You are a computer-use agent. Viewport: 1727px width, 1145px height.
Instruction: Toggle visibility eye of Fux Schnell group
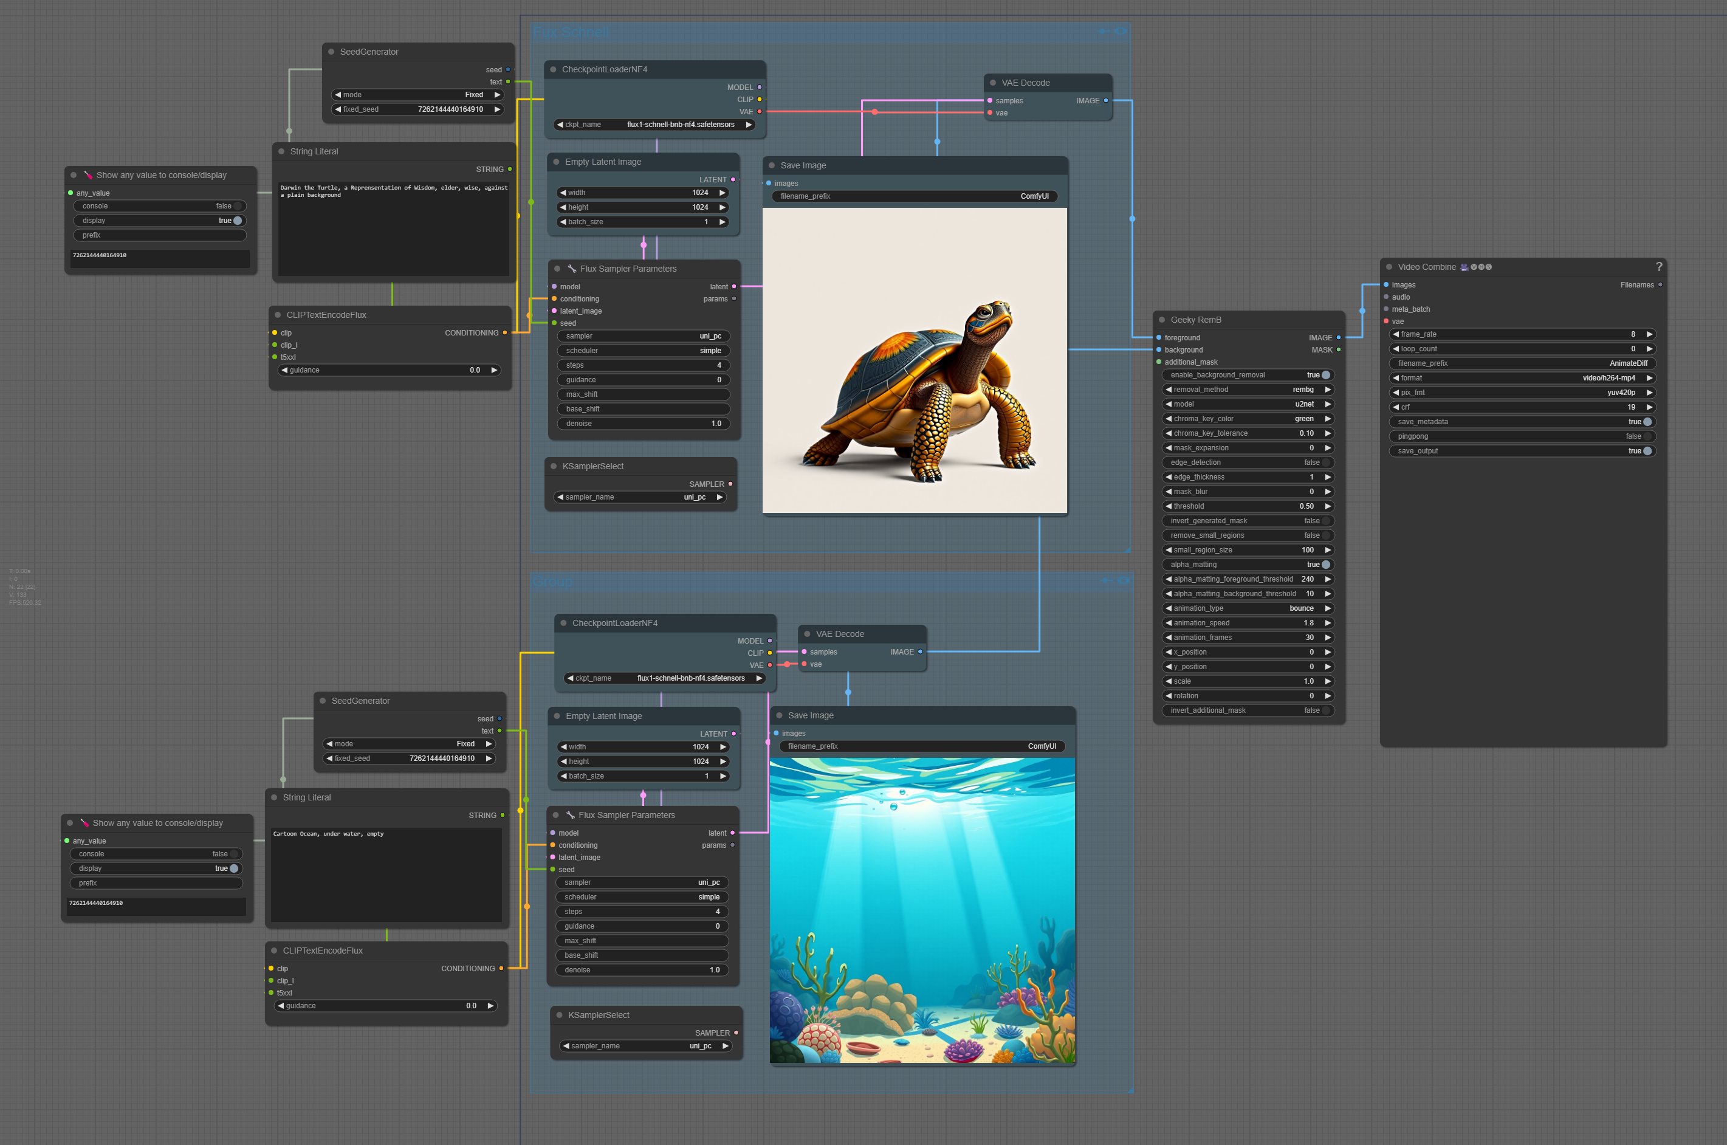1121,30
